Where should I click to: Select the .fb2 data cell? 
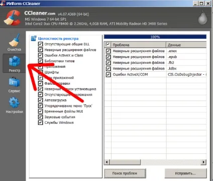tap(186, 63)
